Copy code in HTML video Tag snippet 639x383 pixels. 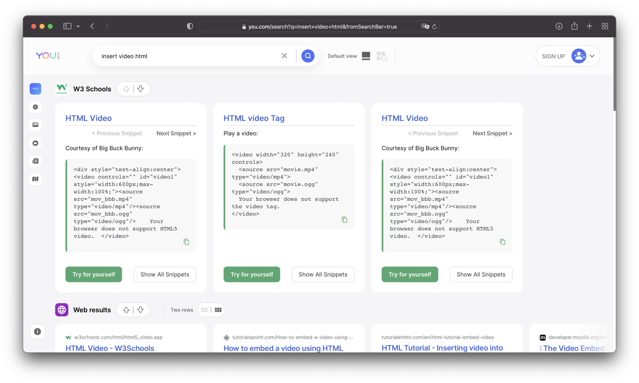click(x=344, y=220)
